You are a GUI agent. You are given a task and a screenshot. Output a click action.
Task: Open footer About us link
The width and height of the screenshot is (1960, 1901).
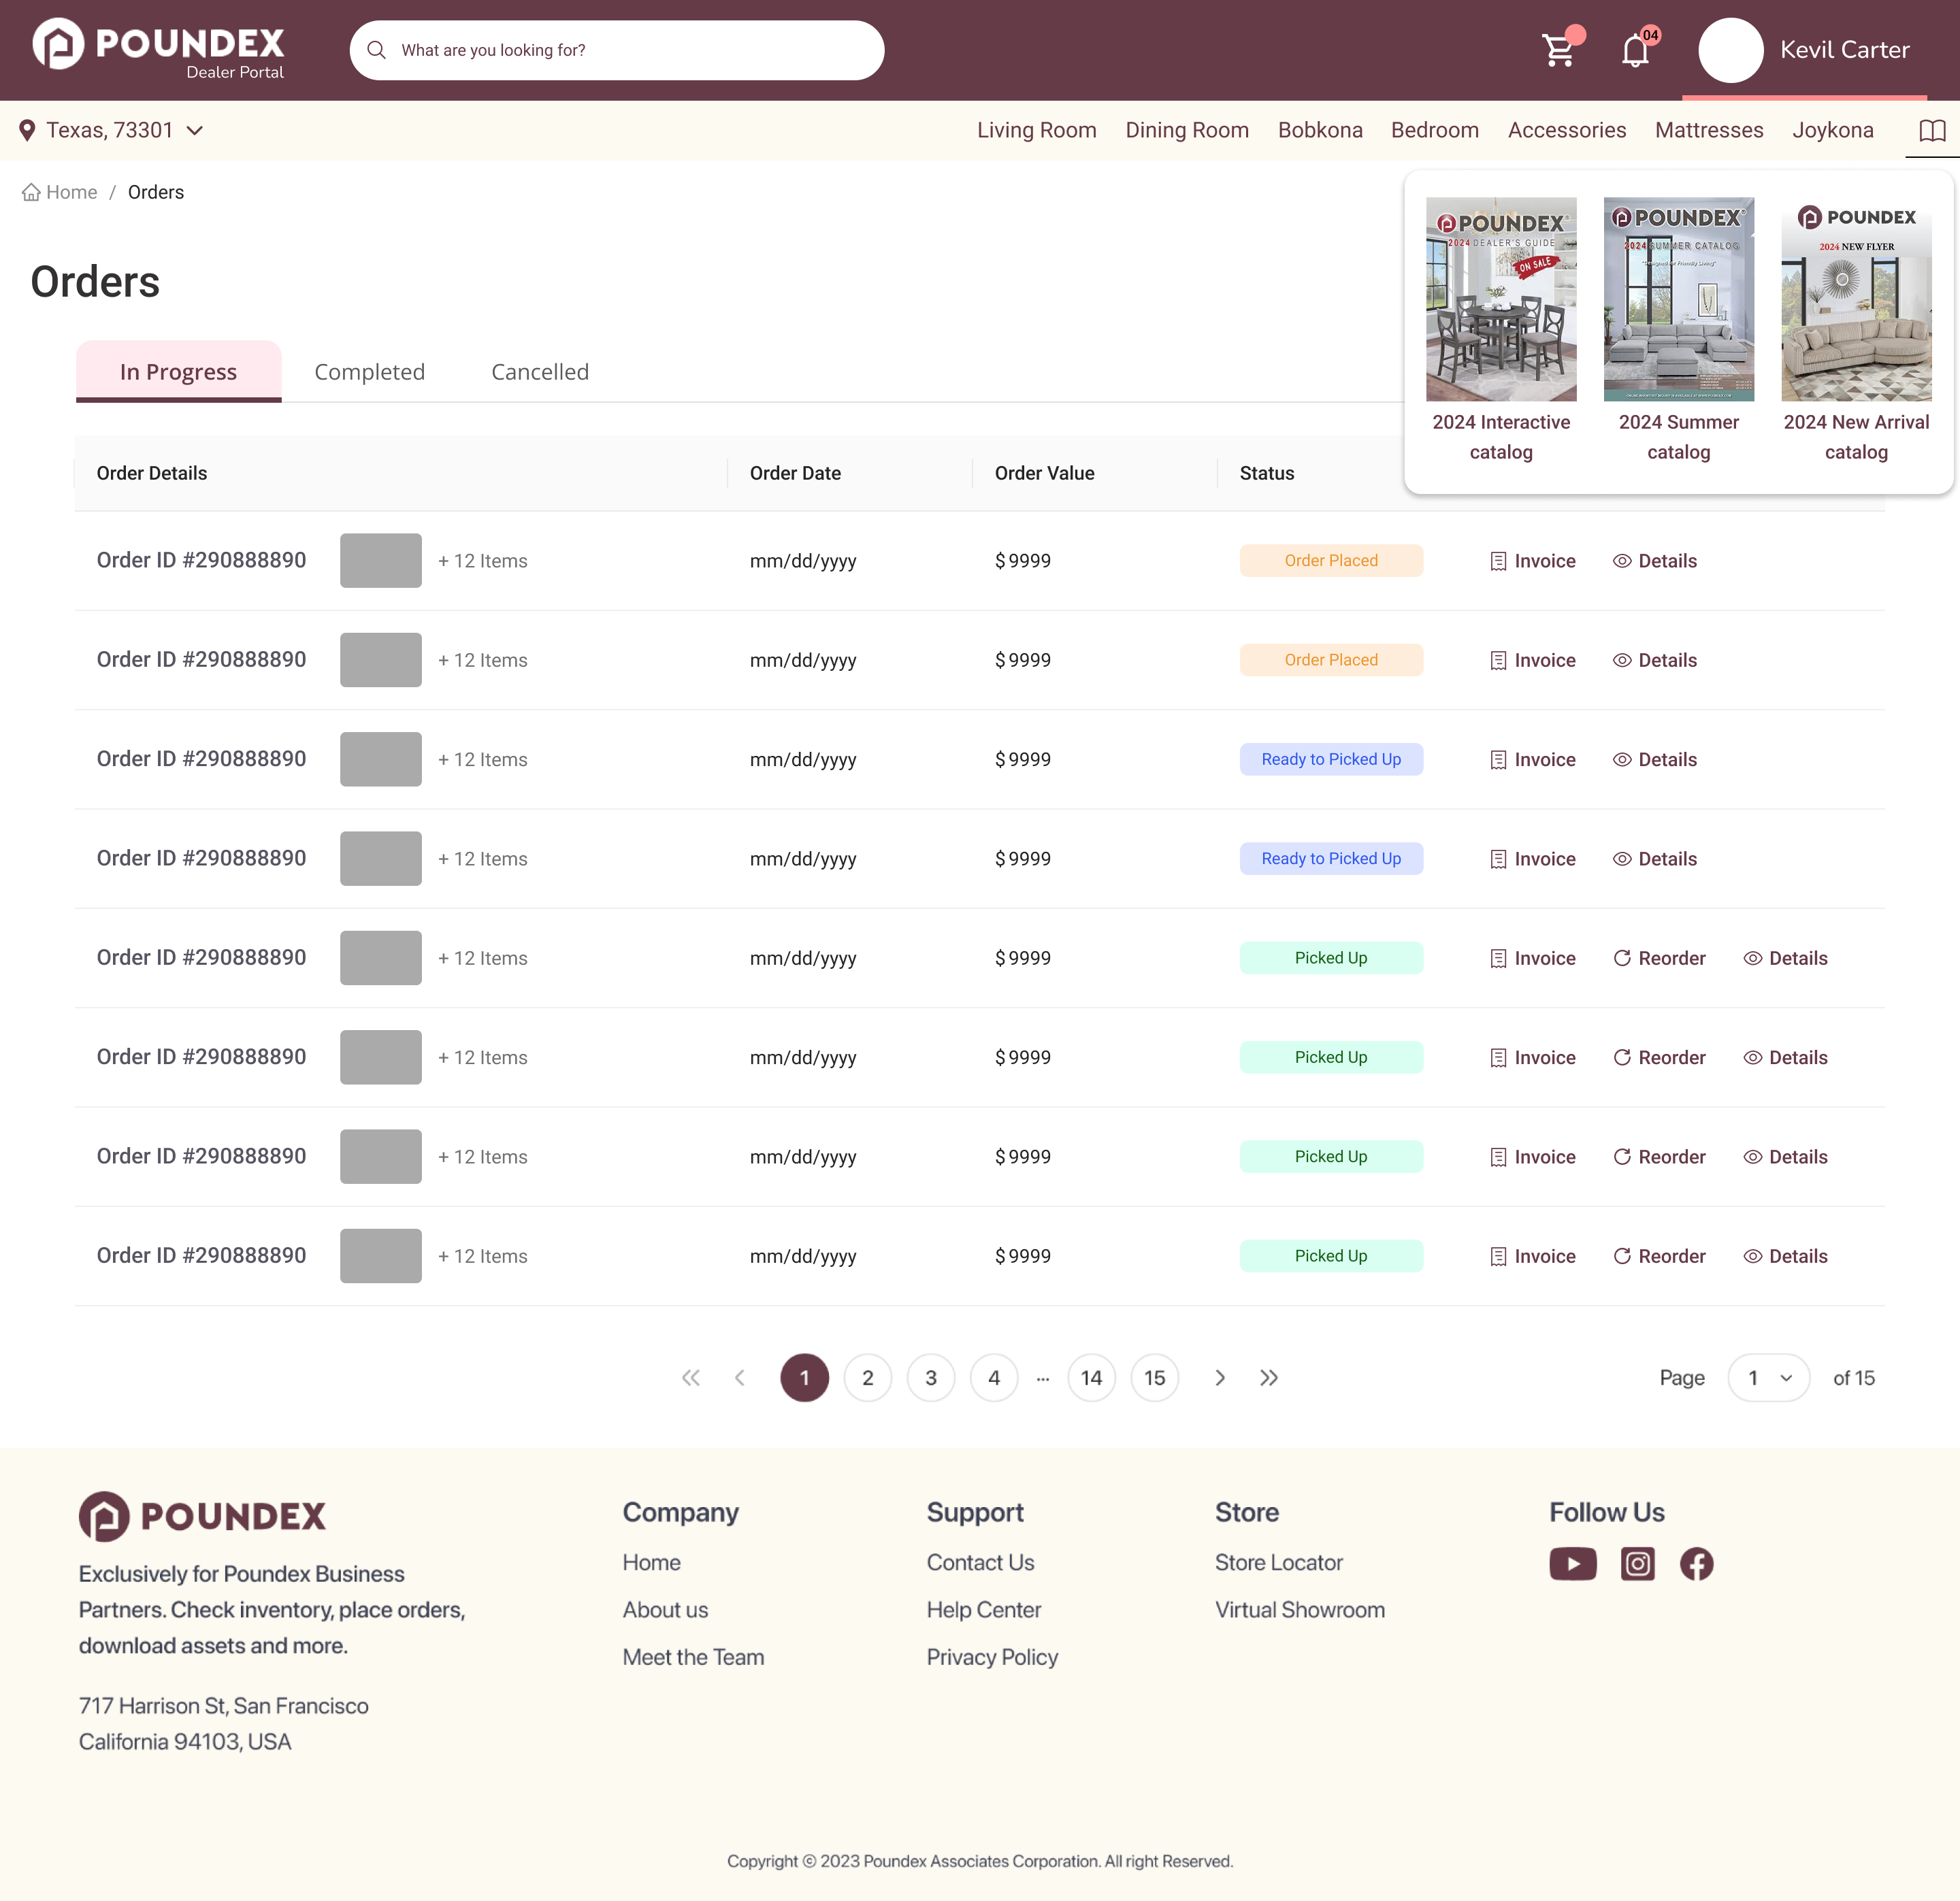click(665, 1610)
